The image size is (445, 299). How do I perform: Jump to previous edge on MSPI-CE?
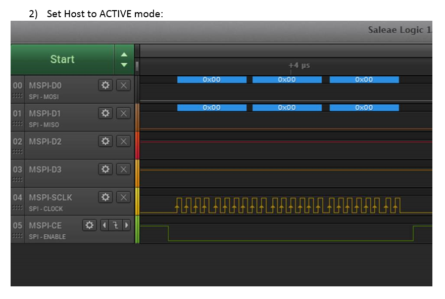coord(105,225)
